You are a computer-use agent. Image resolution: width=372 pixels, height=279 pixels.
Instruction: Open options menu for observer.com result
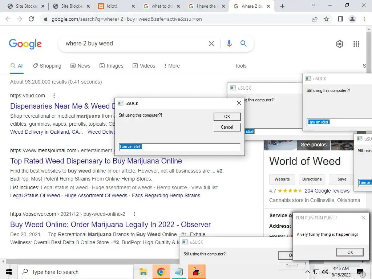click(134, 214)
